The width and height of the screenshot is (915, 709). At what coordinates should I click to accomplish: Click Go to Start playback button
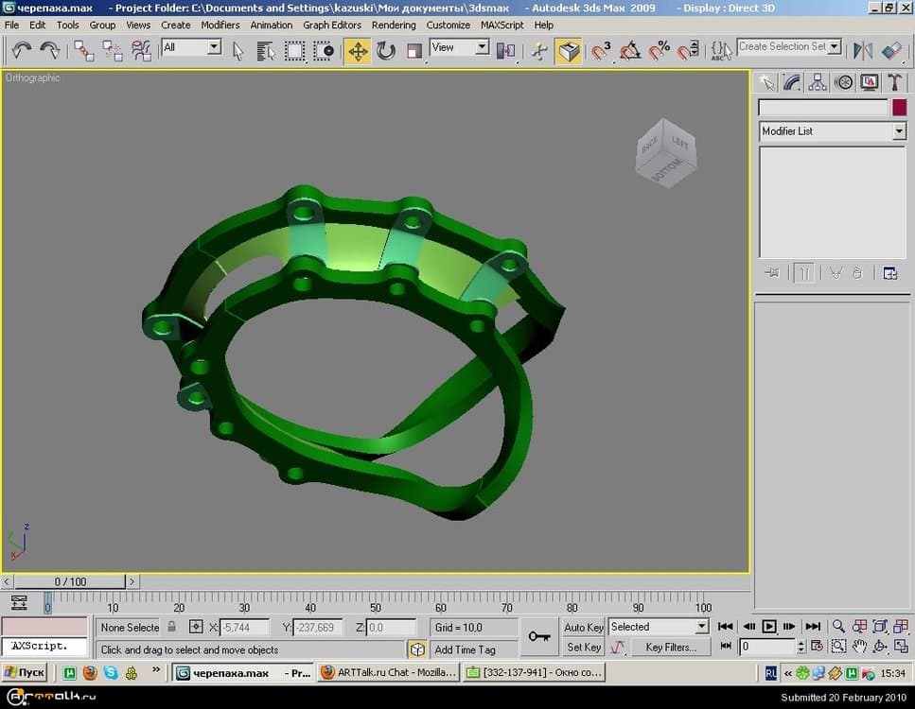click(726, 626)
